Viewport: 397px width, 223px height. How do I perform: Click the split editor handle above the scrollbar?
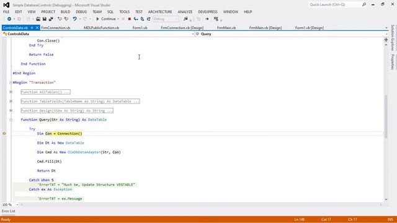[x=386, y=40]
